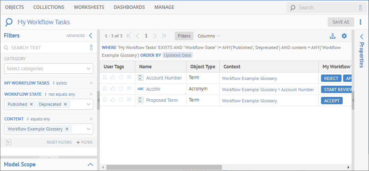Open the Columns dropdown

click(208, 36)
